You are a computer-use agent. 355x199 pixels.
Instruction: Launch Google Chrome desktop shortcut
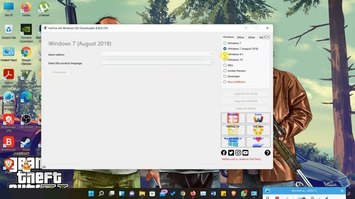[26, 55]
